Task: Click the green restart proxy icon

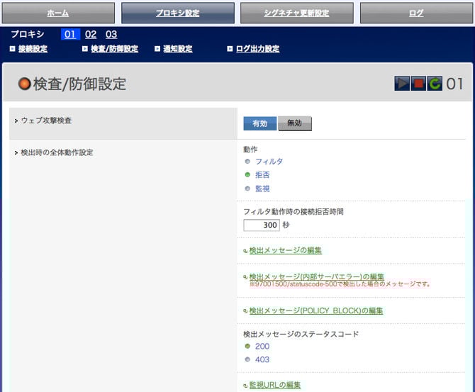Action: [435, 84]
